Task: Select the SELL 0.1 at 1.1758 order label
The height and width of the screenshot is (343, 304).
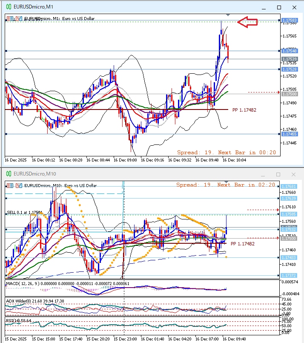Action: pos(24,212)
